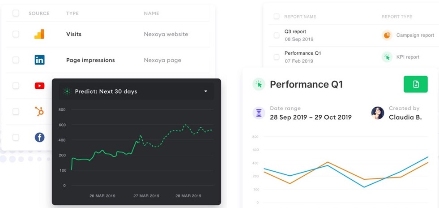This screenshot has width=439, height=208.
Task: Click the YouTube source icon
Action: [39, 86]
